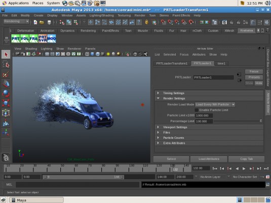Screen dimensions: 271x203
Task: Switch to PRTLoaderTransform1 tab
Action: pos(172,63)
